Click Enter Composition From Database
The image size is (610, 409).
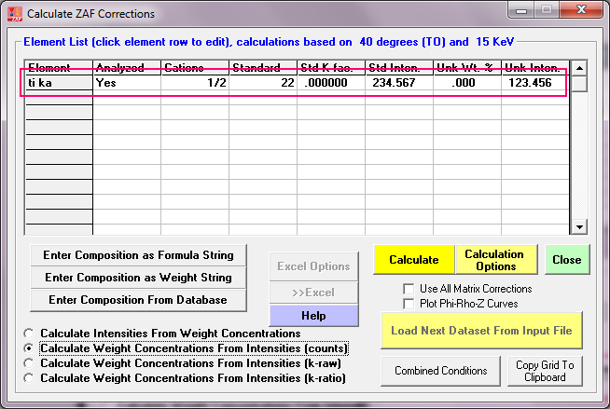(139, 299)
